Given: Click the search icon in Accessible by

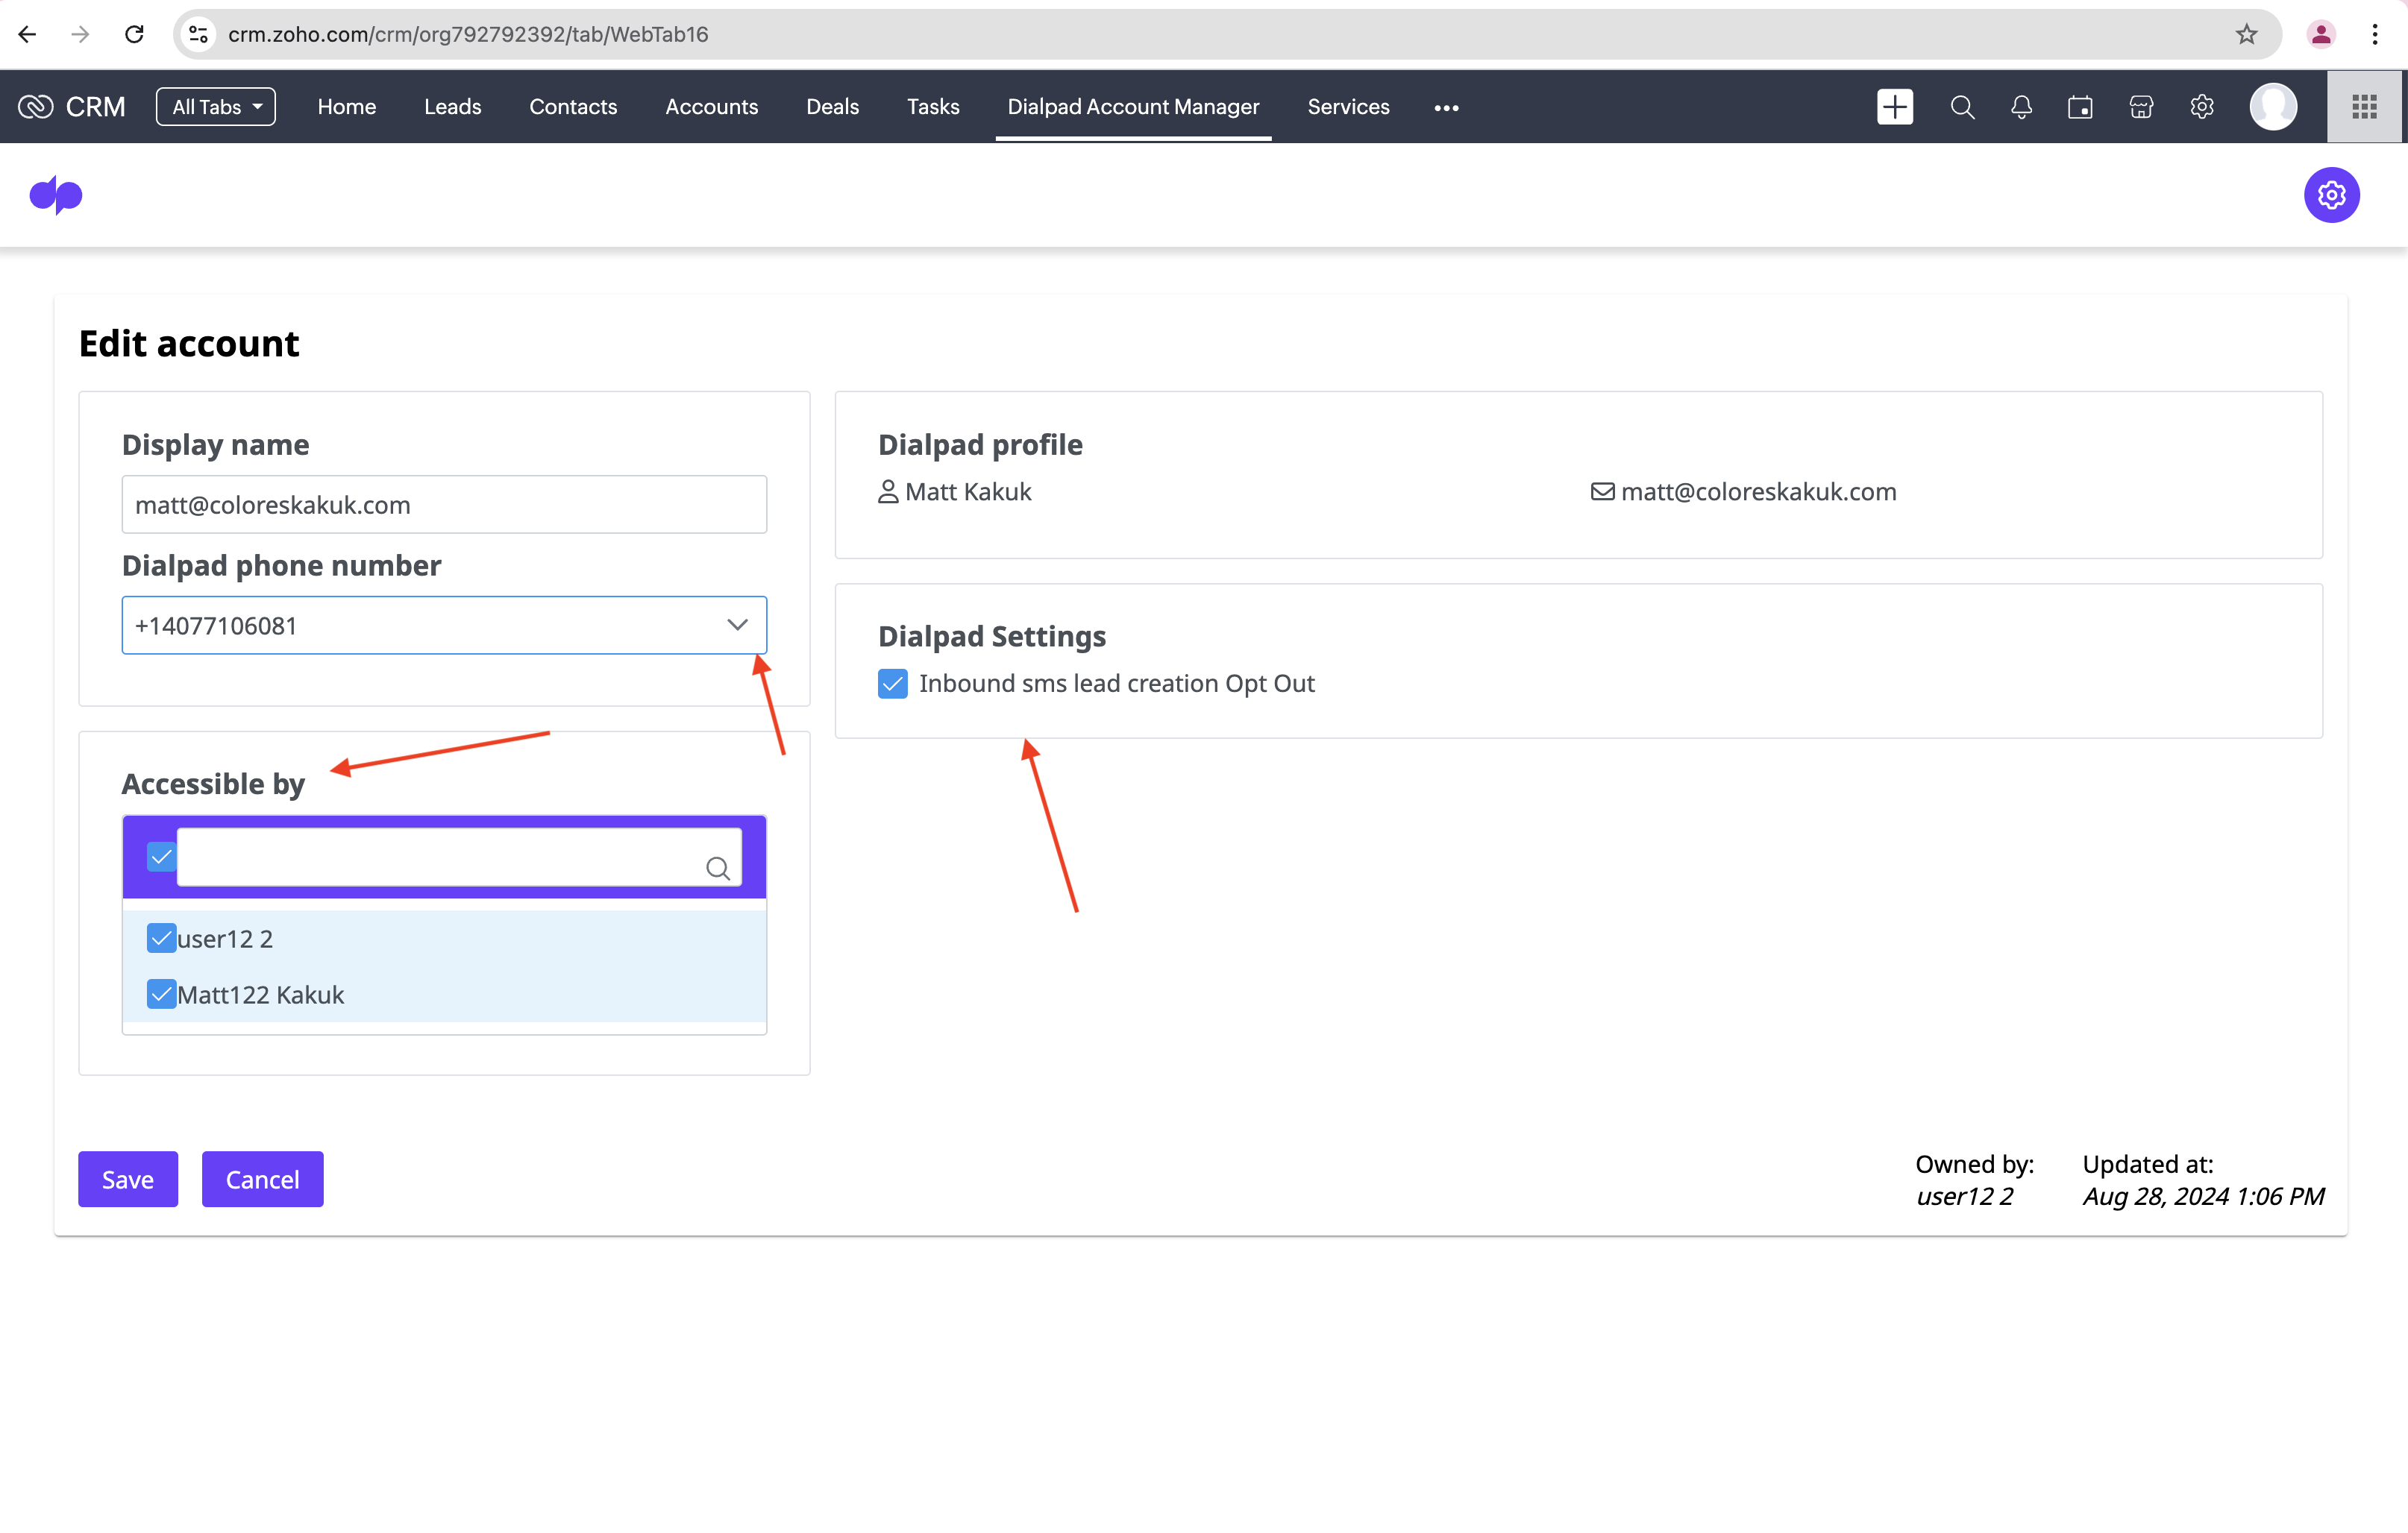Looking at the screenshot, I should click(x=717, y=869).
